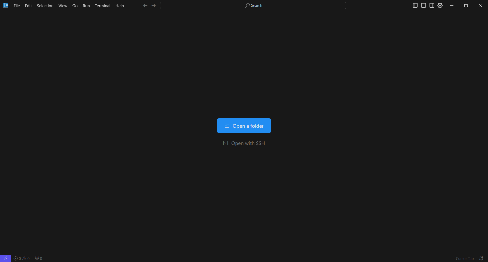Screen dimensions: 488x262
Task: Click the Cursor app logo icon
Action: (6, 5)
